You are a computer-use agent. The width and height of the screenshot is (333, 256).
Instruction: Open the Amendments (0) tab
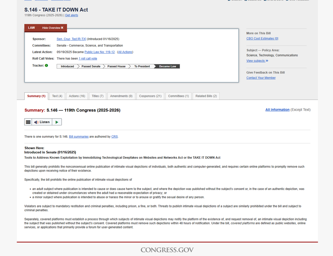(x=121, y=96)
